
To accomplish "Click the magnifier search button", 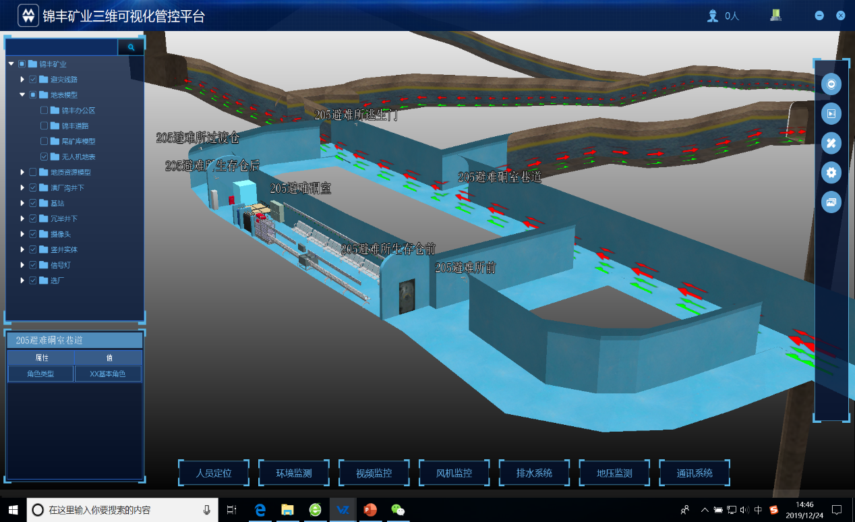I will point(131,47).
